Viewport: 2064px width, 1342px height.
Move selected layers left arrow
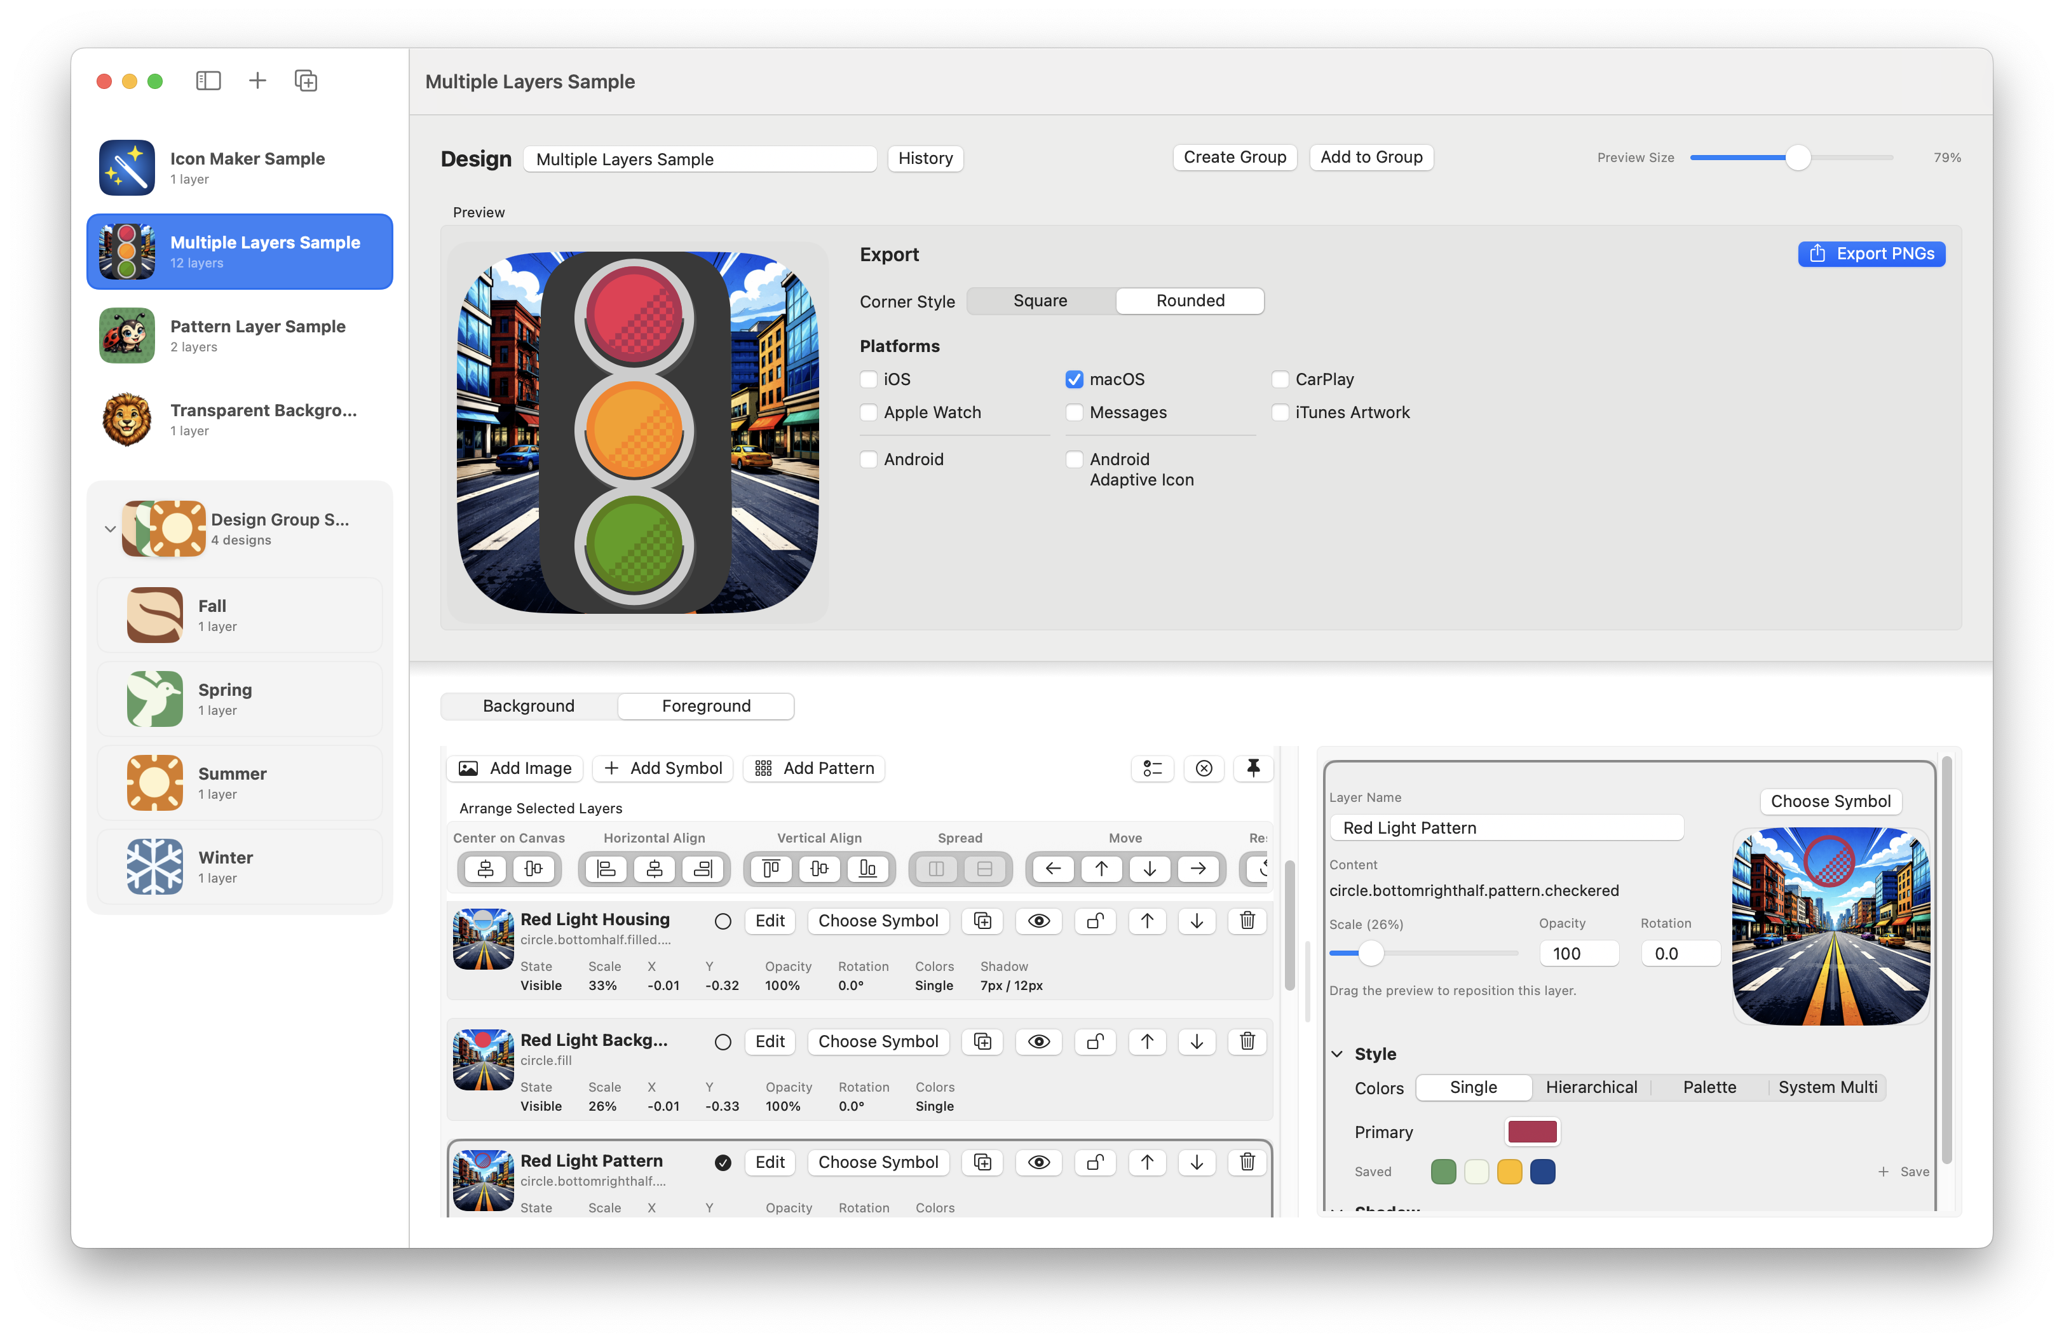(1053, 869)
